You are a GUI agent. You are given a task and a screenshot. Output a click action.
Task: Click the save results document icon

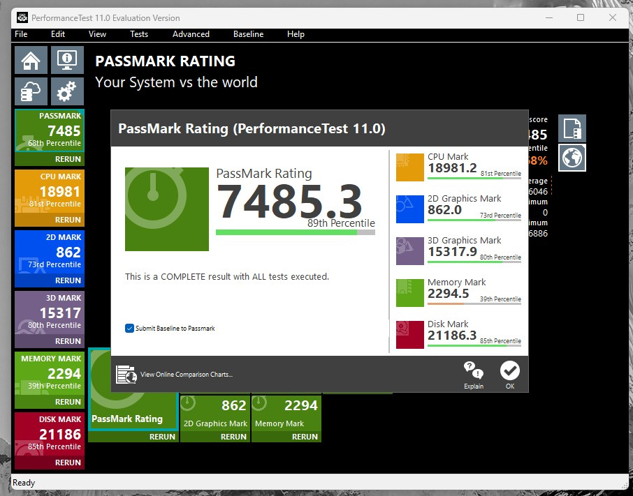point(572,128)
